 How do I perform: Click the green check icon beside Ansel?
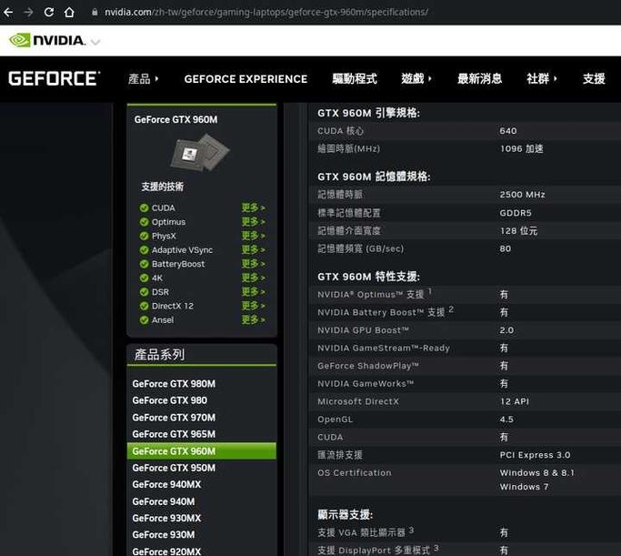145,319
